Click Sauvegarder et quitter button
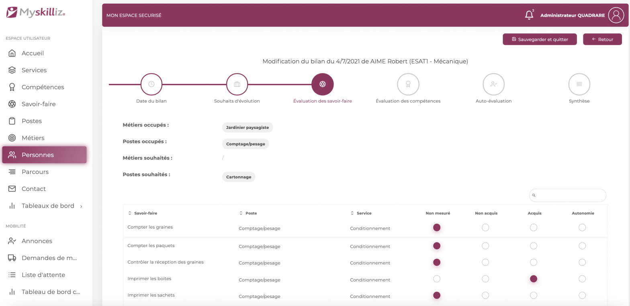This screenshot has height=306, width=630. click(540, 39)
